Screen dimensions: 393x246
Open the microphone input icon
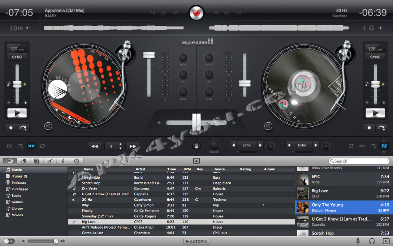tap(358, 241)
